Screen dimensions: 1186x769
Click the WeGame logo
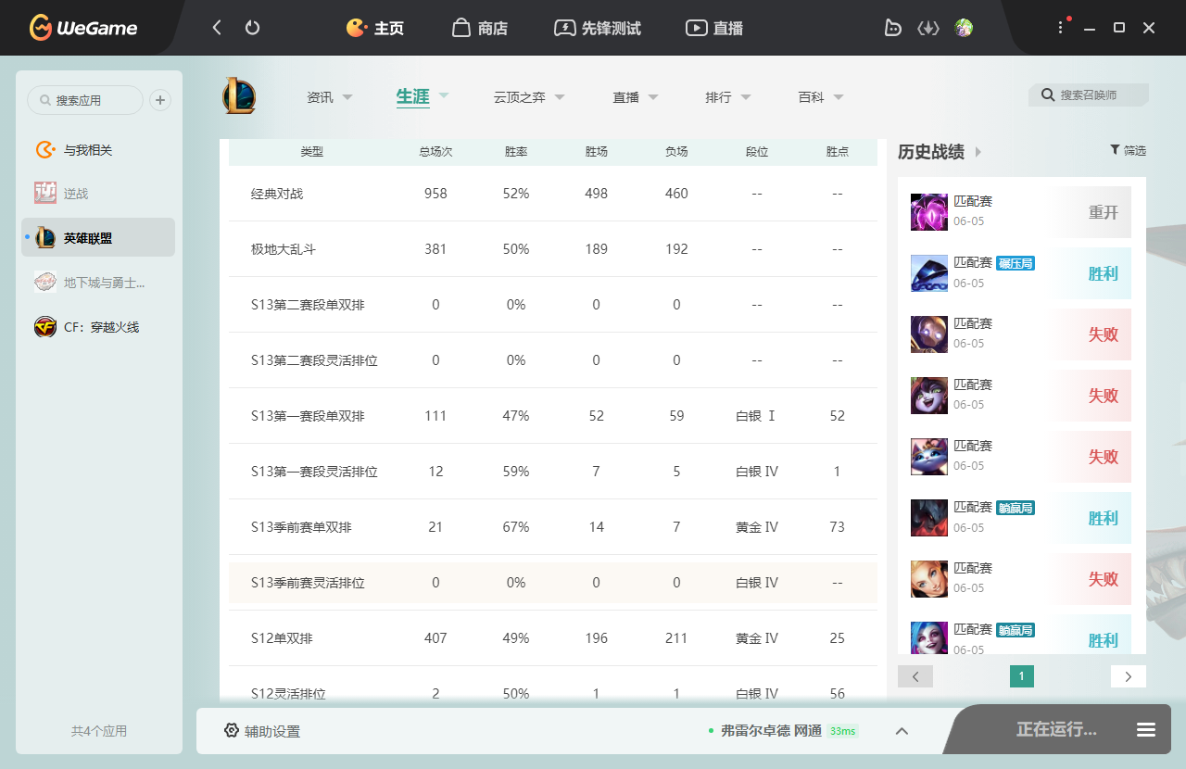coord(82,28)
